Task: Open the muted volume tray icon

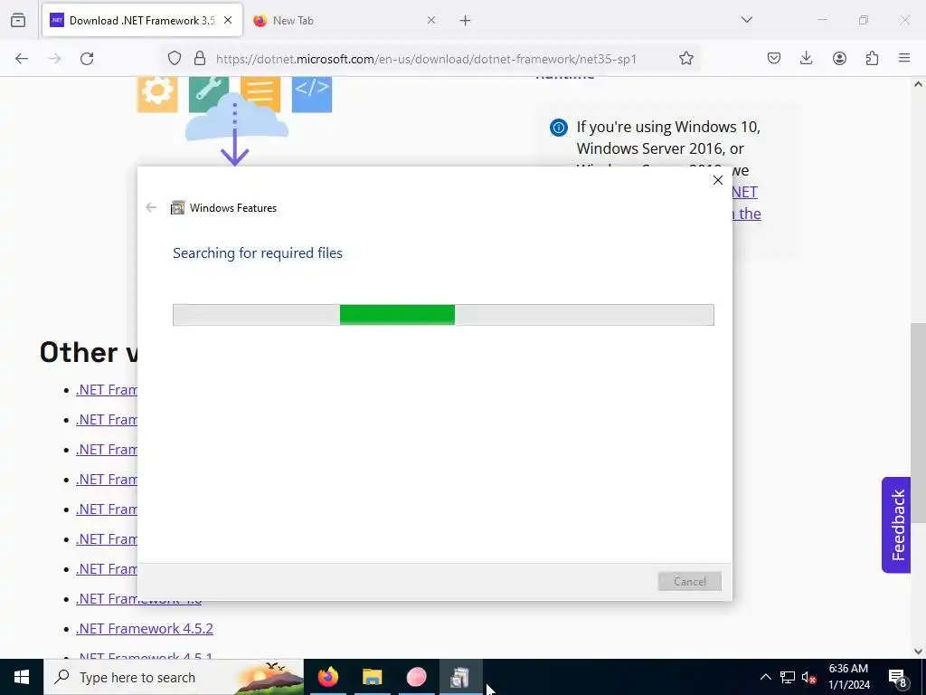Action: [x=809, y=677]
